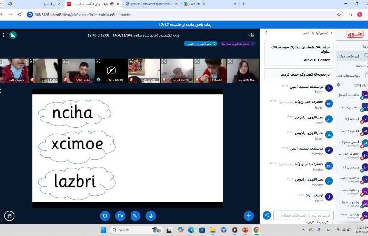Click ENG language indicator
This screenshot has width=368, height=236.
[328, 230]
